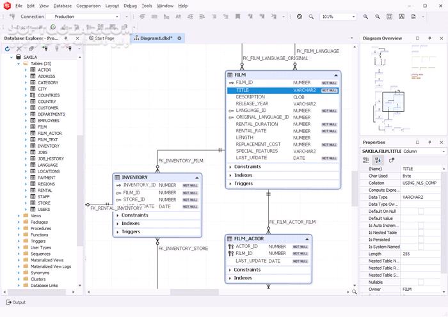Click the Length value field showing 255
This screenshot has height=317, width=448.
[420, 254]
